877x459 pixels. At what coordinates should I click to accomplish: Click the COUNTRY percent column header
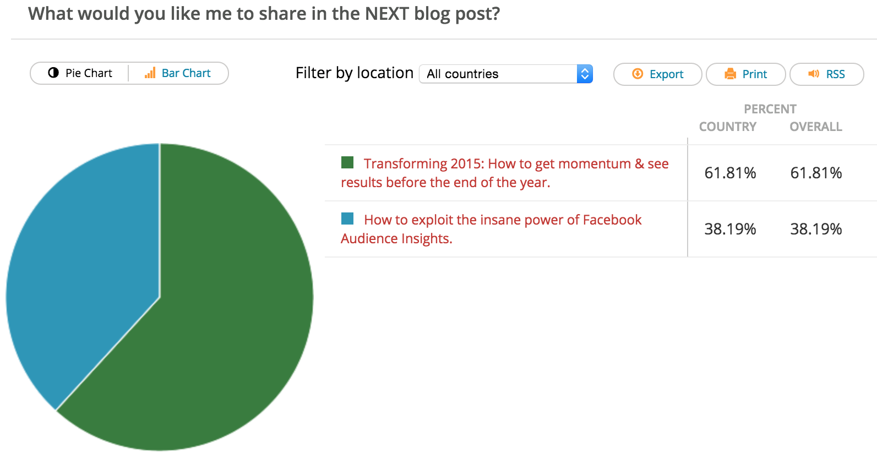click(728, 127)
